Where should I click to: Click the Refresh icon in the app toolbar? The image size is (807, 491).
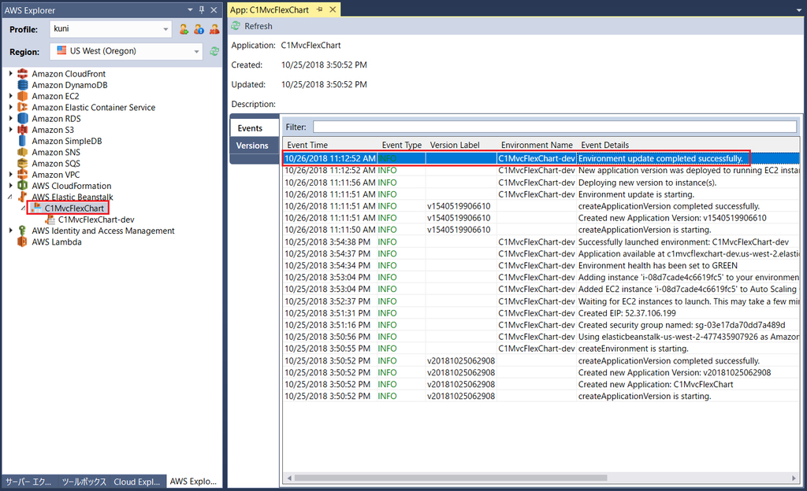click(236, 26)
